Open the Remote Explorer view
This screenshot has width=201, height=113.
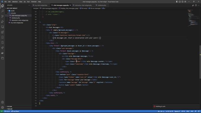[3, 27]
